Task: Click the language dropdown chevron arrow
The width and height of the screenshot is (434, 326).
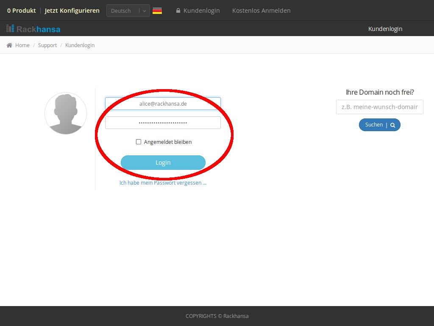Action: (145, 11)
